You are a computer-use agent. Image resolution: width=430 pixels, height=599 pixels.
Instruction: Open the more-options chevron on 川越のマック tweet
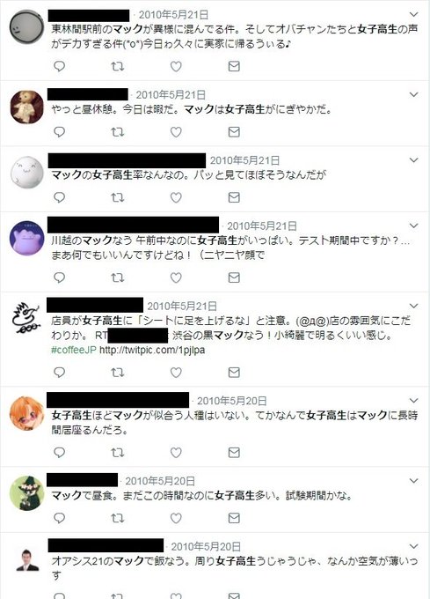point(413,226)
